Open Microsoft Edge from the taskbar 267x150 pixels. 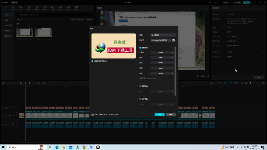tap(57, 147)
